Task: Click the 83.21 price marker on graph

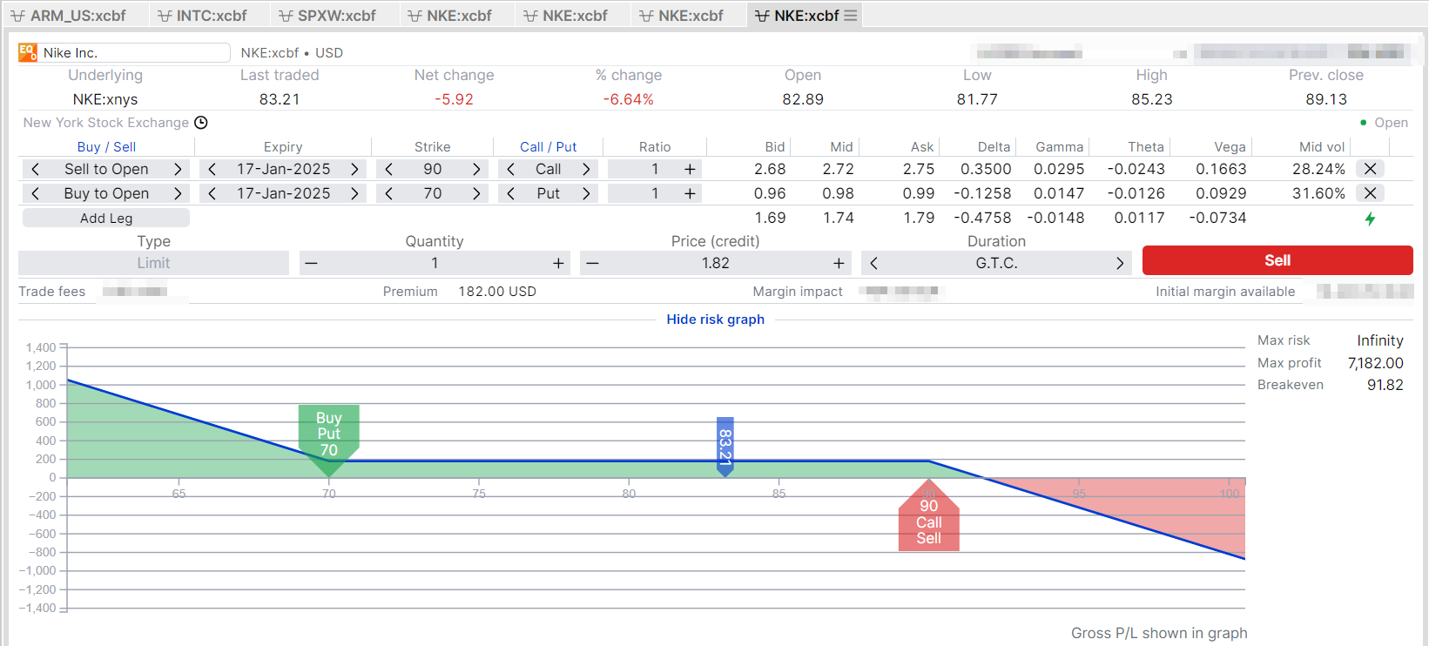Action: [725, 446]
